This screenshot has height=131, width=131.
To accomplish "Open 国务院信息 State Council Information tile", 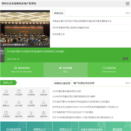I will click(x=22, y=70).
